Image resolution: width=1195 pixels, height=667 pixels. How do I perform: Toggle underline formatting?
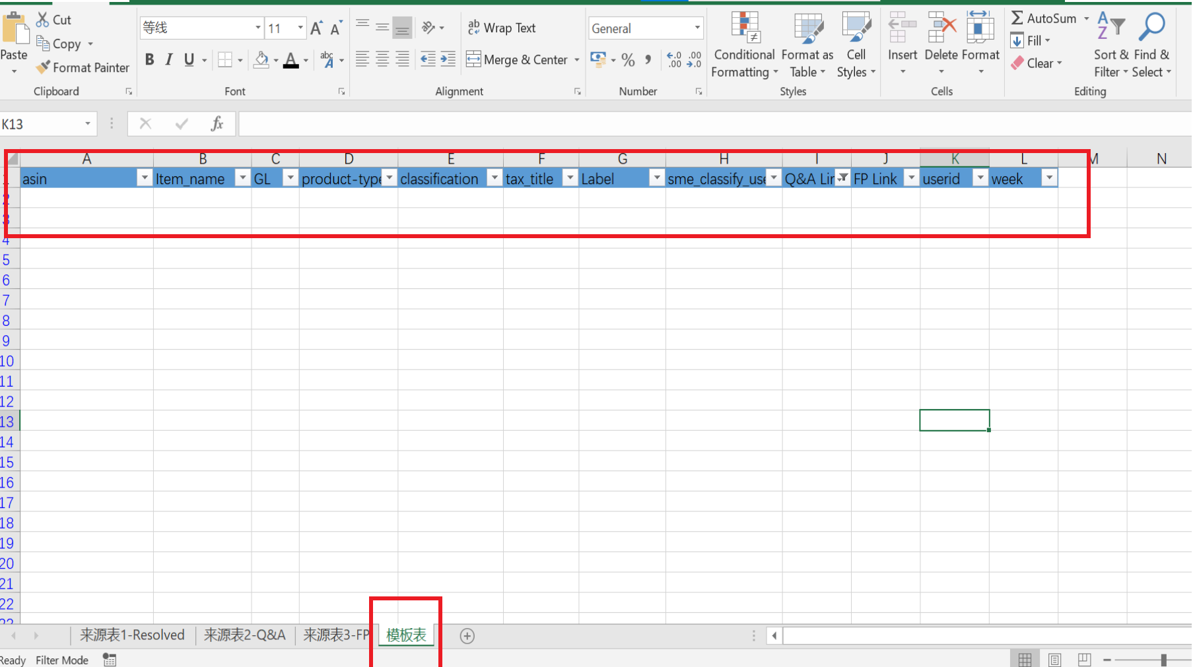point(189,60)
